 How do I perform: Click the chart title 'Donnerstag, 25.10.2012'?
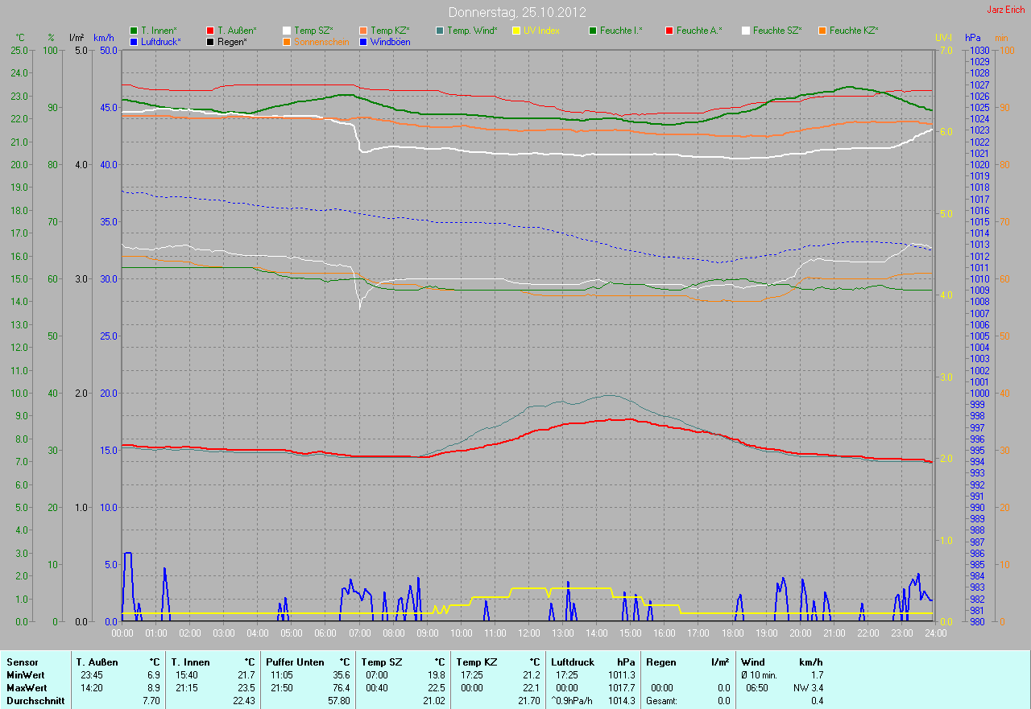pos(517,13)
